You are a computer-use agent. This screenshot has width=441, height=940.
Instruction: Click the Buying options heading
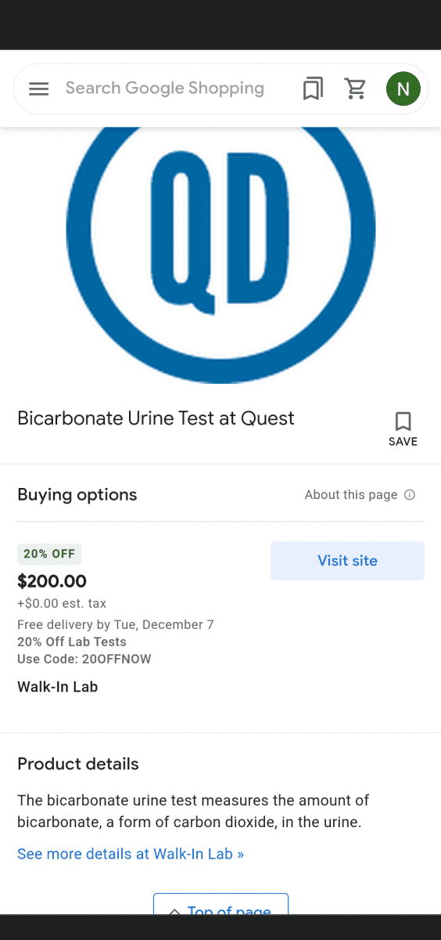pyautogui.click(x=77, y=494)
